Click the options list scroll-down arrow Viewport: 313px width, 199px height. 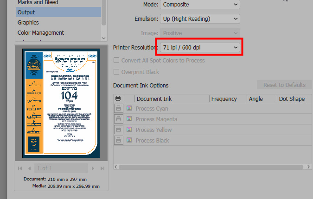[x=103, y=38]
